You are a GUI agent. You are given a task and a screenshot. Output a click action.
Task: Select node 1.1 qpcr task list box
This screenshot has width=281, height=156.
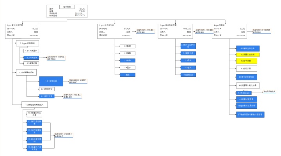coord(27,43)
